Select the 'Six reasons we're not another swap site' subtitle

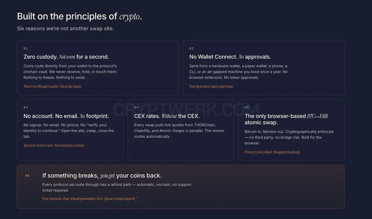click(65, 29)
